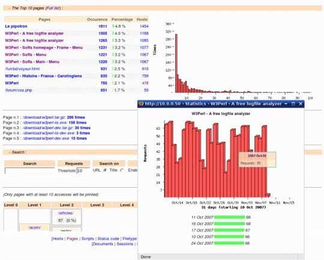Click the green bar for 17 Oct 2007
Image resolution: width=324 pixels, height=260 pixels.
click(x=229, y=230)
